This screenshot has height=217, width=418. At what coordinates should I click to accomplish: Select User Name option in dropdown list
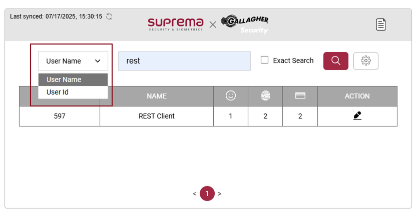coord(73,79)
